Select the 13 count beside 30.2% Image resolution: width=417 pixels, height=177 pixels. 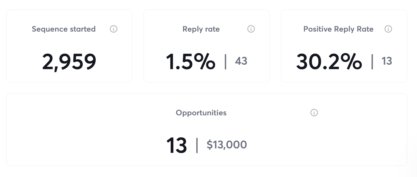pyautogui.click(x=387, y=61)
